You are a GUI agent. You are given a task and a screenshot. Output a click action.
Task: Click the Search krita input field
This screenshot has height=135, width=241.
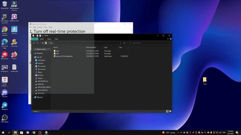click(x=149, y=43)
